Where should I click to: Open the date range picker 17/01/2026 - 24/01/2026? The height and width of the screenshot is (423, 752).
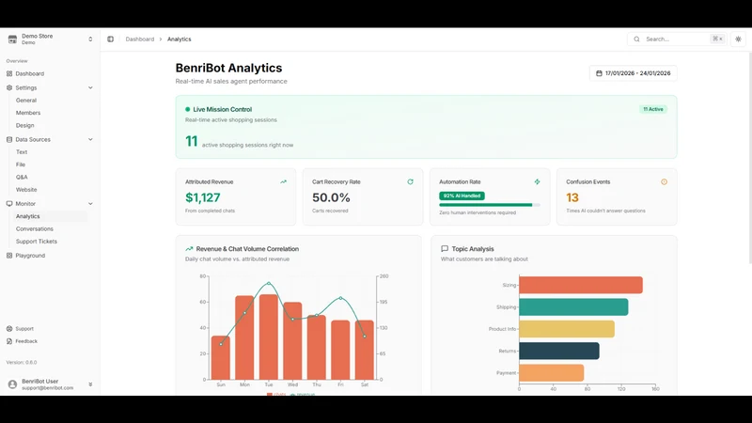[633, 73]
